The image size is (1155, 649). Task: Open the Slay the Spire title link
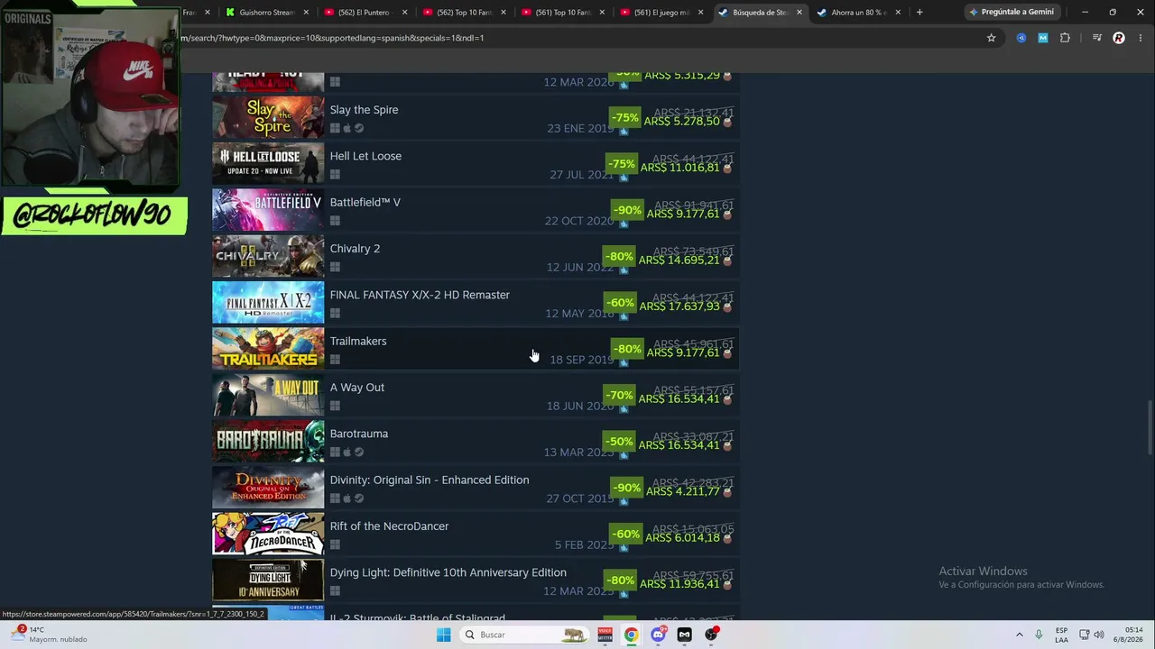(364, 110)
